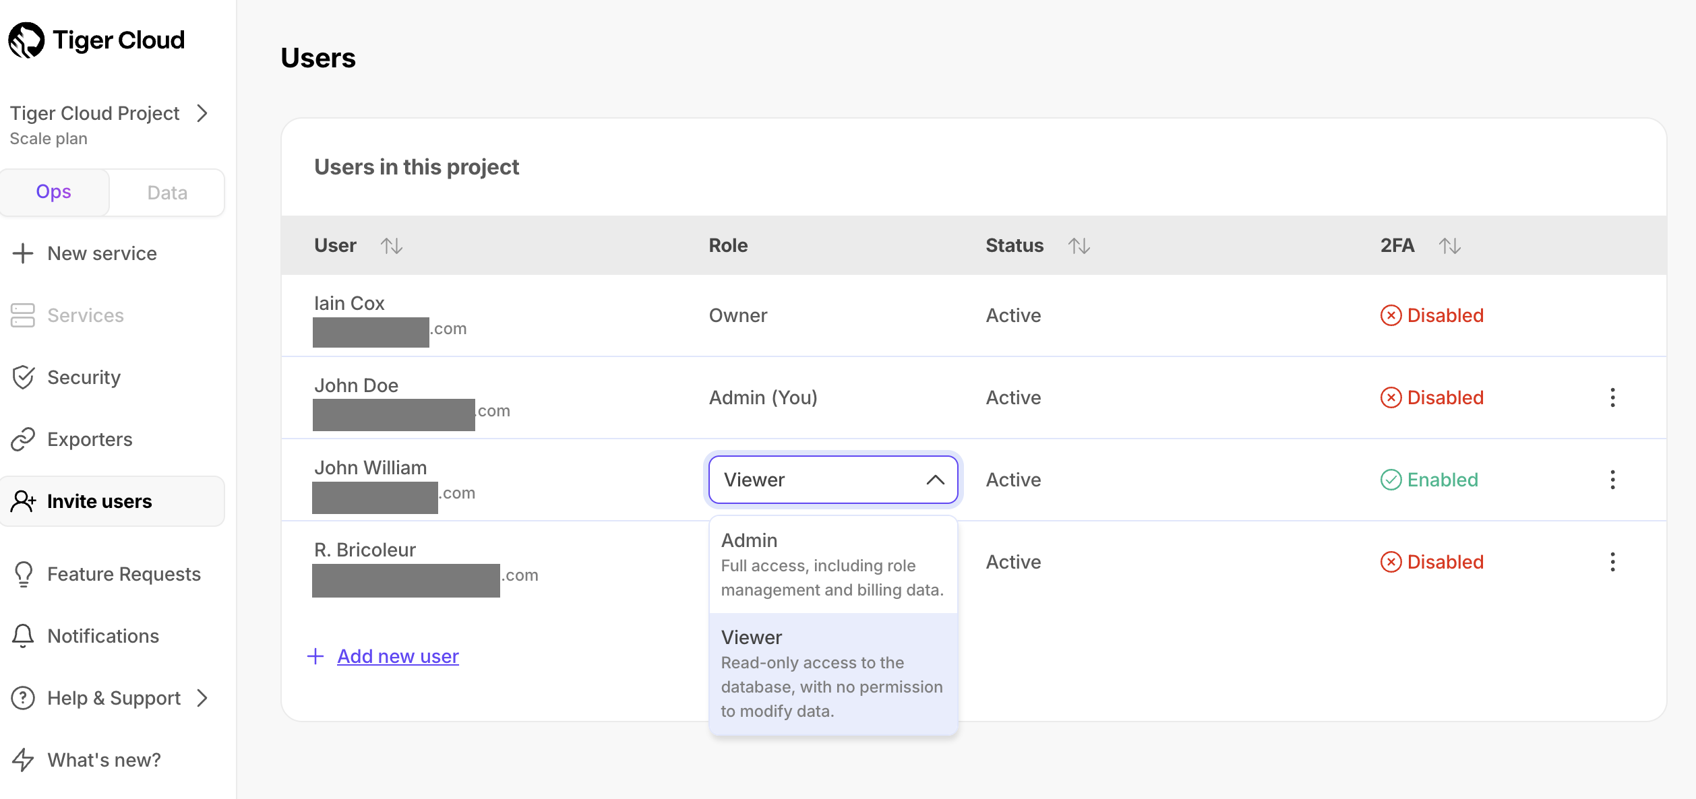Viewport: 1696px width, 799px height.
Task: Click the Add new user link
Action: (398, 656)
